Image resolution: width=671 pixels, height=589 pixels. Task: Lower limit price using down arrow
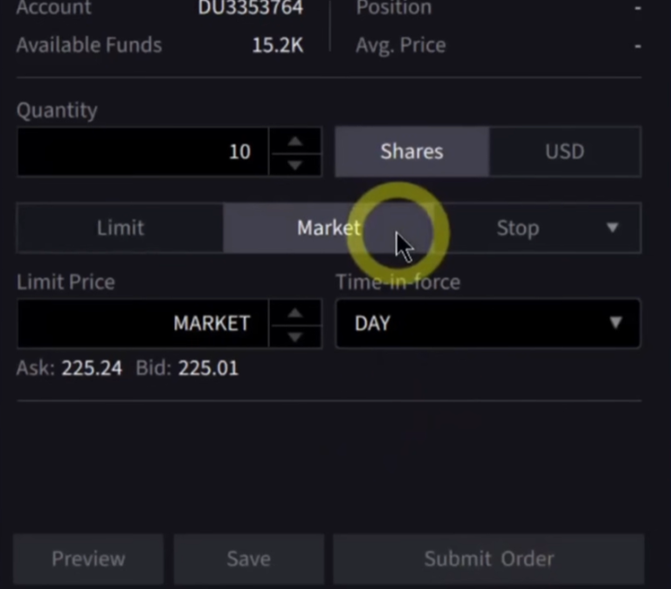pyautogui.click(x=294, y=336)
